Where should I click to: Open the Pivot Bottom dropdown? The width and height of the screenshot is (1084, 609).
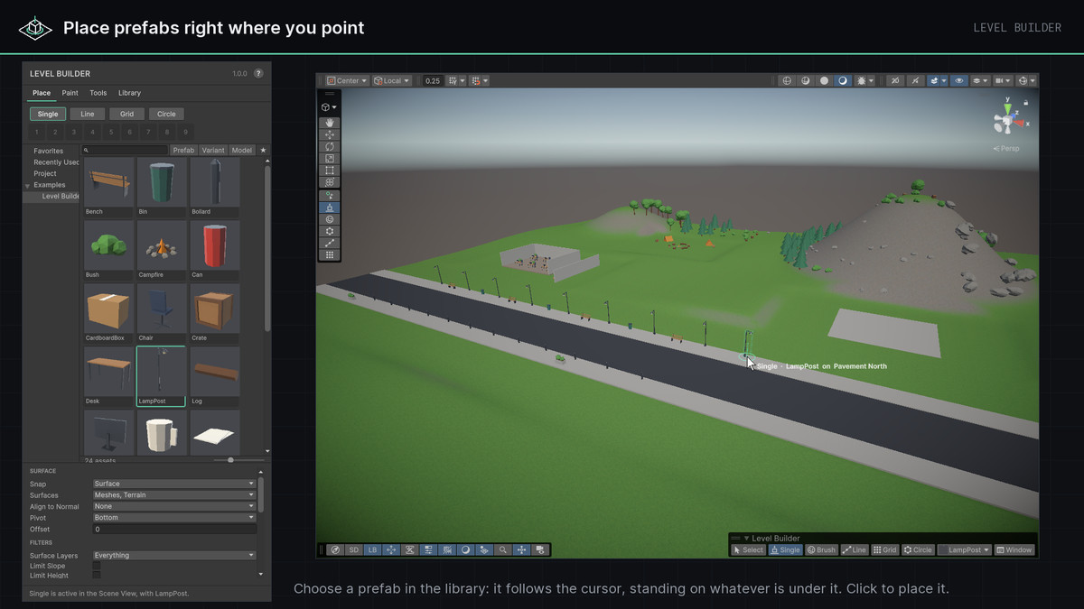(x=174, y=518)
